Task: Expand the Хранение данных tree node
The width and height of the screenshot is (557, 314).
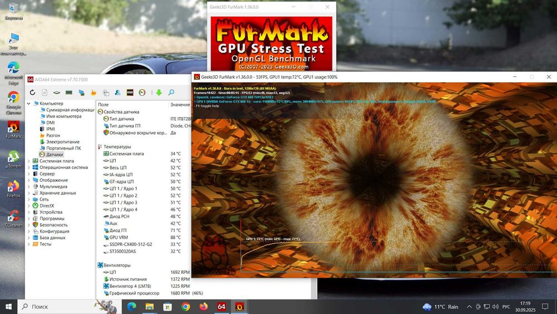Action: coord(29,193)
